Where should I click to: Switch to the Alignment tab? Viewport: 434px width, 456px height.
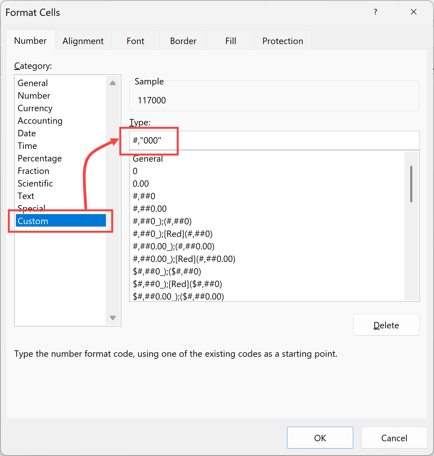(x=83, y=41)
